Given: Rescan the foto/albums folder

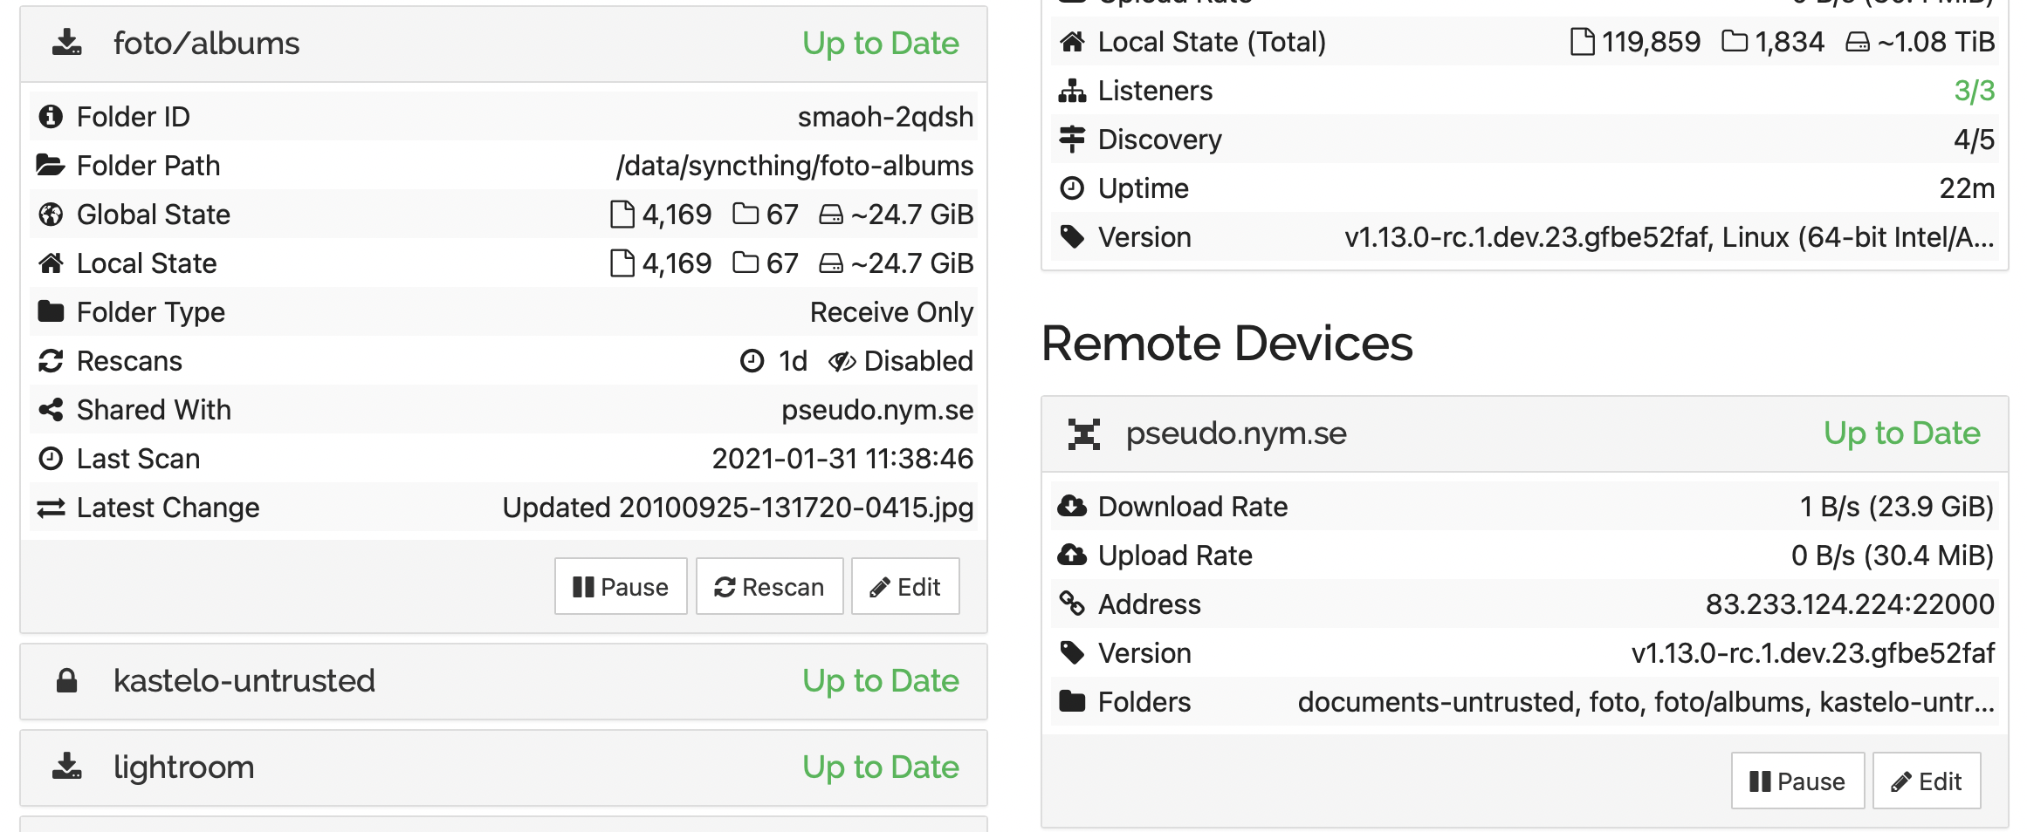Looking at the screenshot, I should (x=769, y=587).
